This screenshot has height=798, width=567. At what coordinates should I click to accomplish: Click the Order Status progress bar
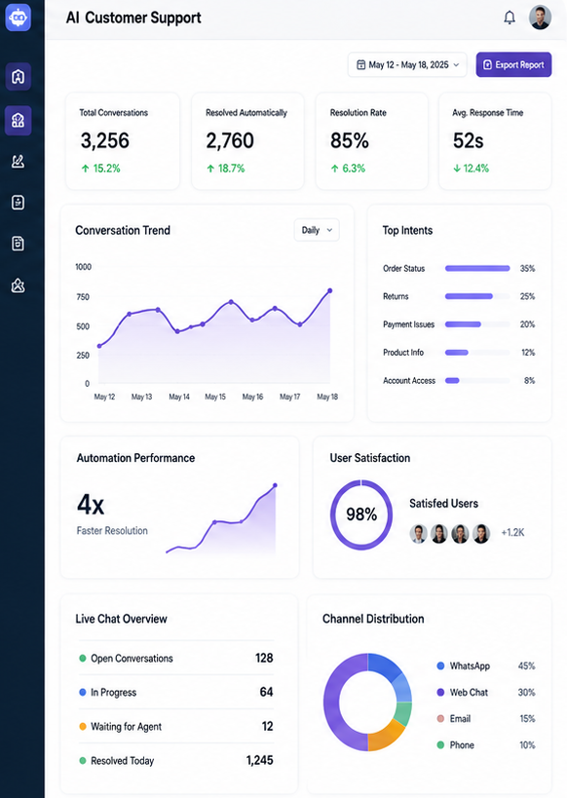[477, 268]
